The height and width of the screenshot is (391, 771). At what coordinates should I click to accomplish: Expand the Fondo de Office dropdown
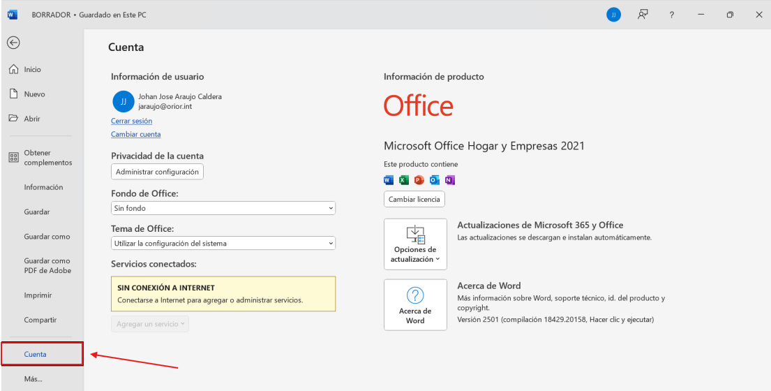223,208
